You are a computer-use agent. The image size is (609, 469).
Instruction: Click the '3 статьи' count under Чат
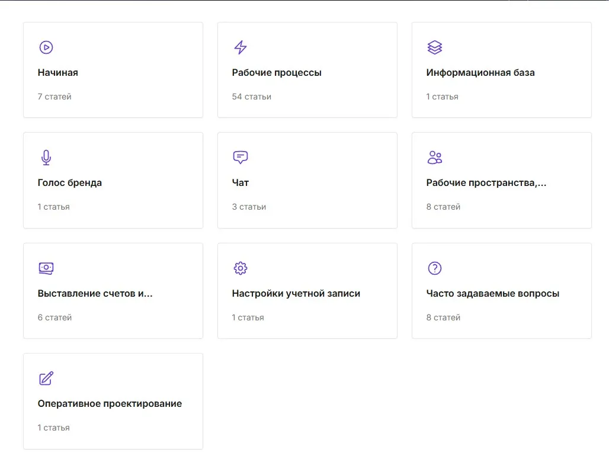(x=249, y=207)
